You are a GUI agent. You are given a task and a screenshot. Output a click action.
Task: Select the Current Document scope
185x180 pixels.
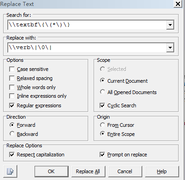(x=102, y=80)
